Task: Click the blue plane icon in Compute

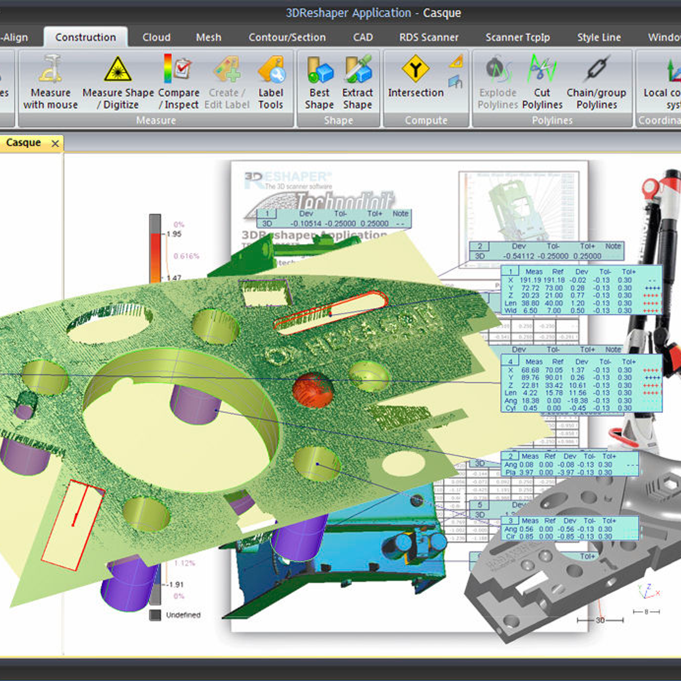Action: tap(456, 82)
